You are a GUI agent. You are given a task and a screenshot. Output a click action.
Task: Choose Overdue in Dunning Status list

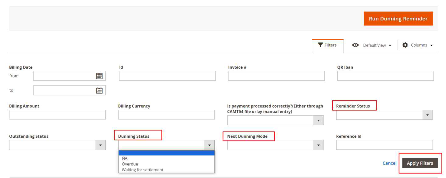130,164
